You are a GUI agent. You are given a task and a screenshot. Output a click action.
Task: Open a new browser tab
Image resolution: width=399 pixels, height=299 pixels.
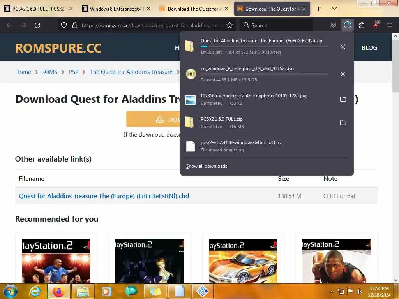(318, 9)
